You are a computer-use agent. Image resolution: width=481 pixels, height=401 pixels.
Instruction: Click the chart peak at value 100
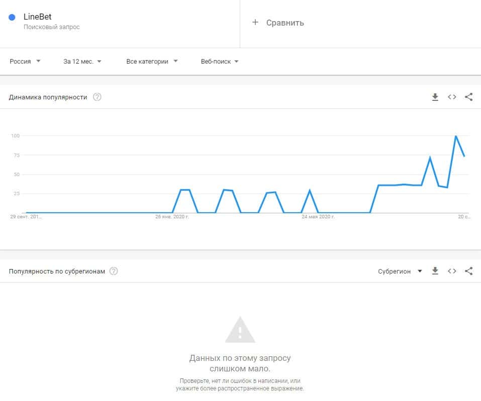click(x=455, y=136)
